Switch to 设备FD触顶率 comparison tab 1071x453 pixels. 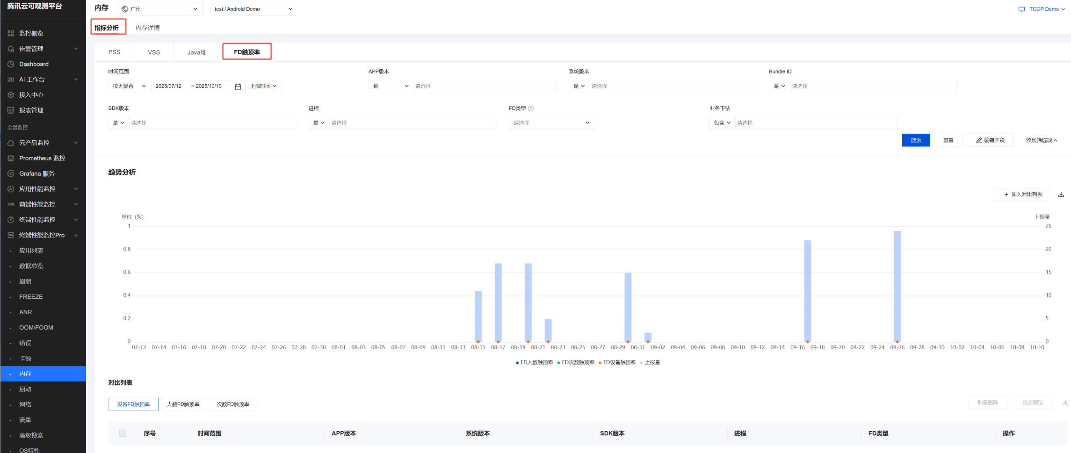pyautogui.click(x=133, y=404)
